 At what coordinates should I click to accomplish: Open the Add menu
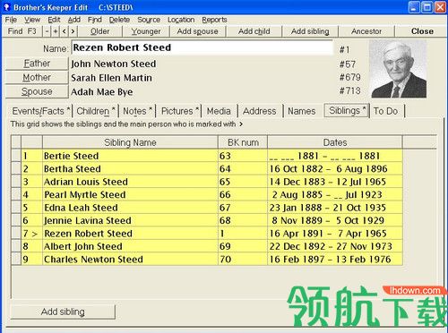click(x=74, y=20)
